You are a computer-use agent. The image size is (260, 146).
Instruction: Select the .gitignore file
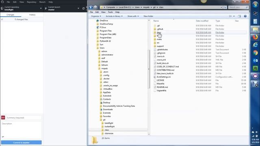161,53
